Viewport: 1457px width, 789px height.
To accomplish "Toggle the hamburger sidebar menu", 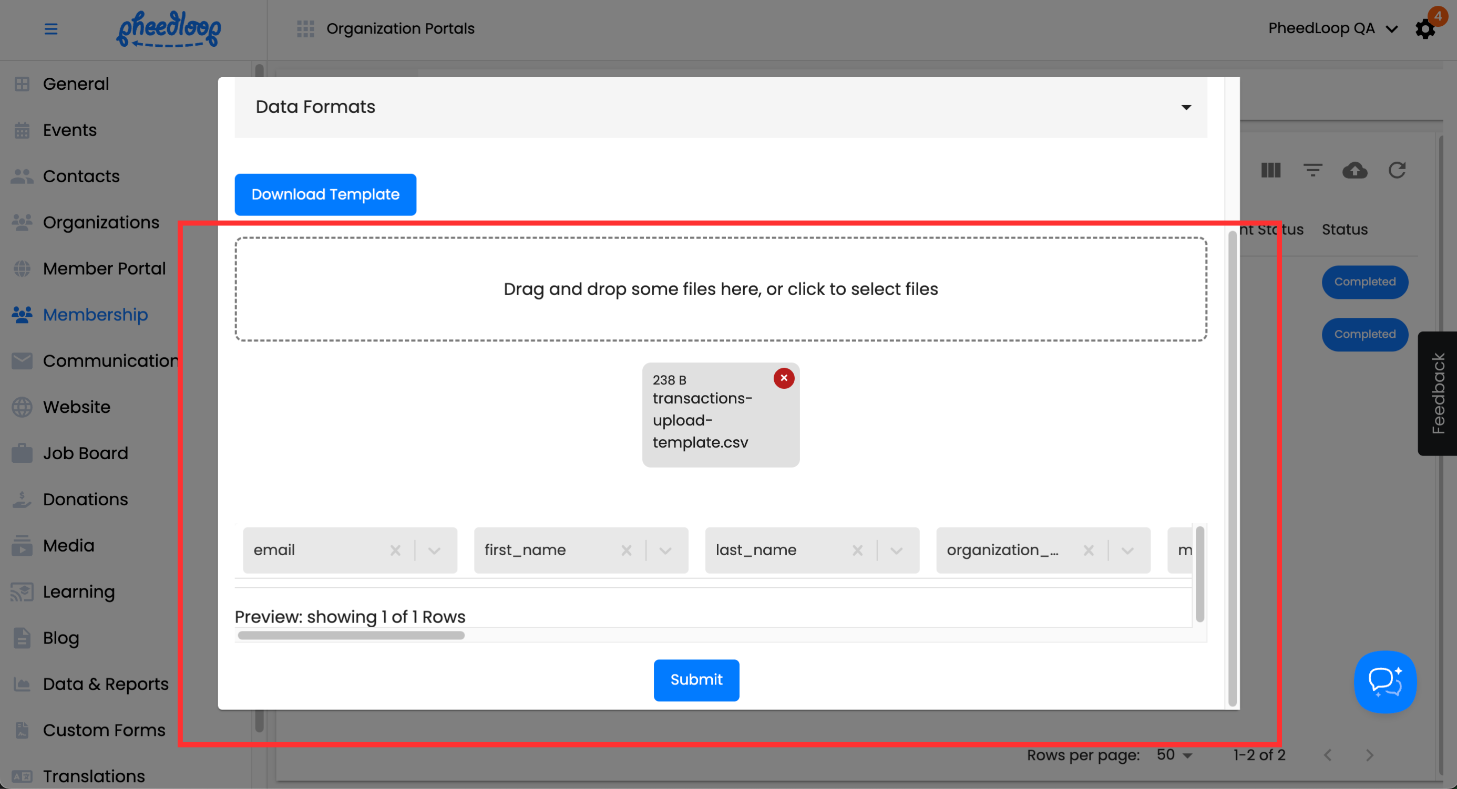I will [x=51, y=29].
